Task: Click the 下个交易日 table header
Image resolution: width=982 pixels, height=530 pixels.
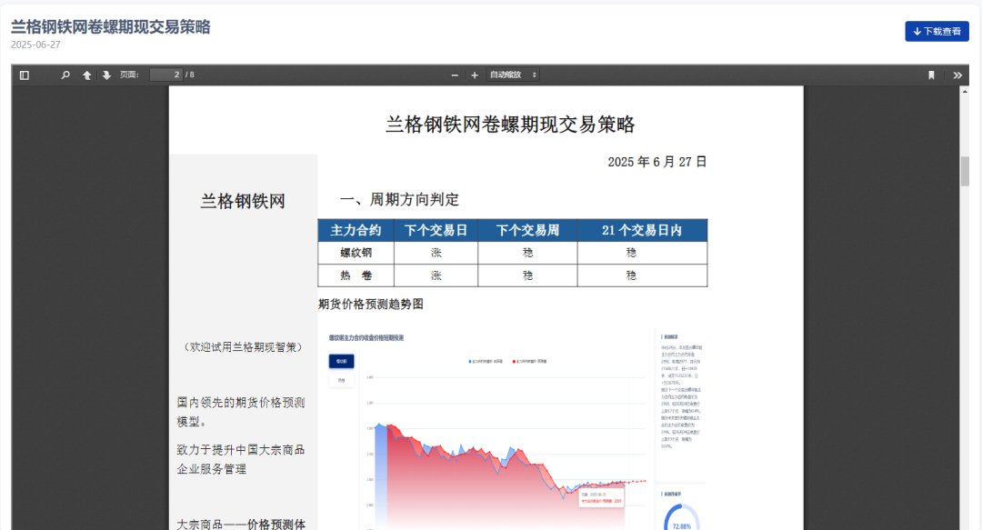Action: (x=436, y=231)
